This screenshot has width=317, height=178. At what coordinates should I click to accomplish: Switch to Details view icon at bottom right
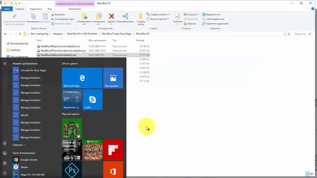coord(307,174)
